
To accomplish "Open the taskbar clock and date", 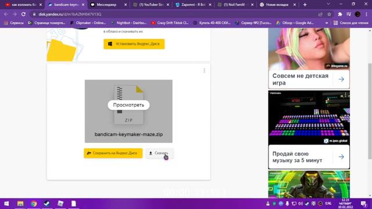I will pos(345,204).
